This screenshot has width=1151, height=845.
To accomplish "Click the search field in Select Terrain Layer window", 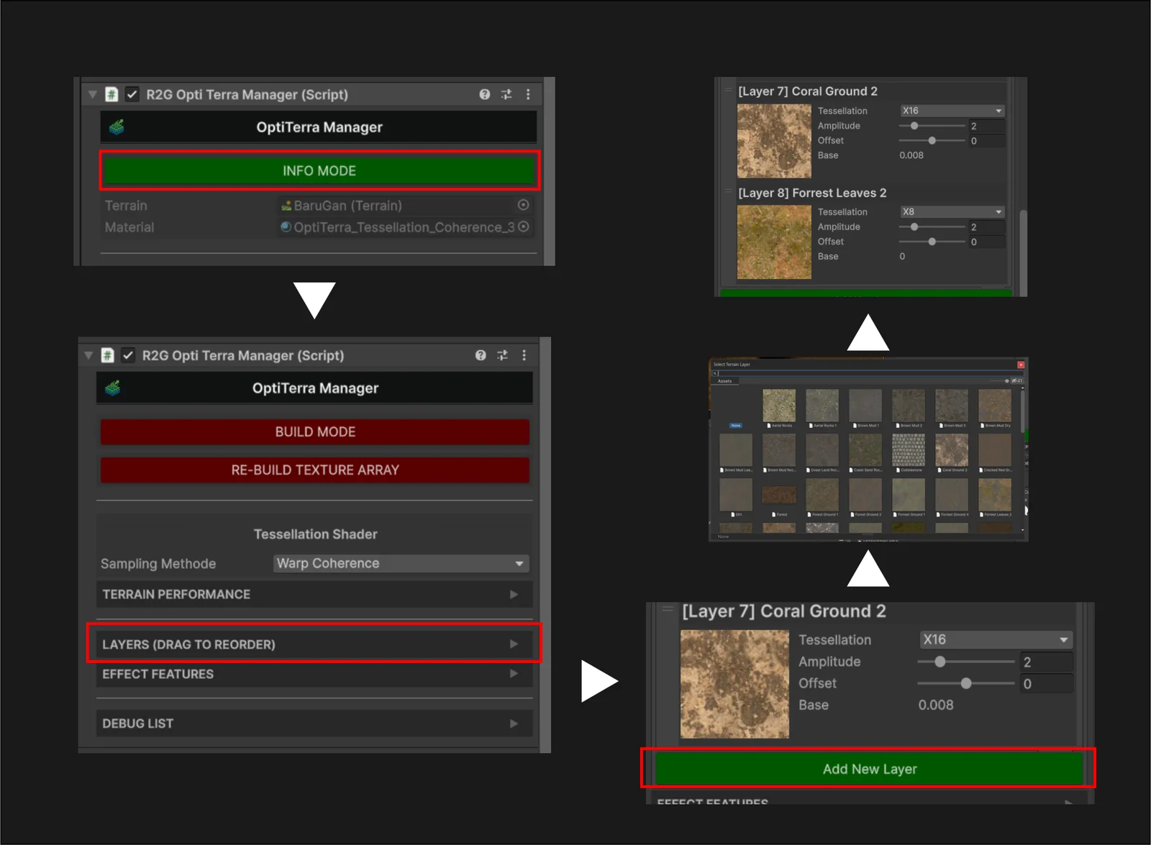I will point(868,373).
